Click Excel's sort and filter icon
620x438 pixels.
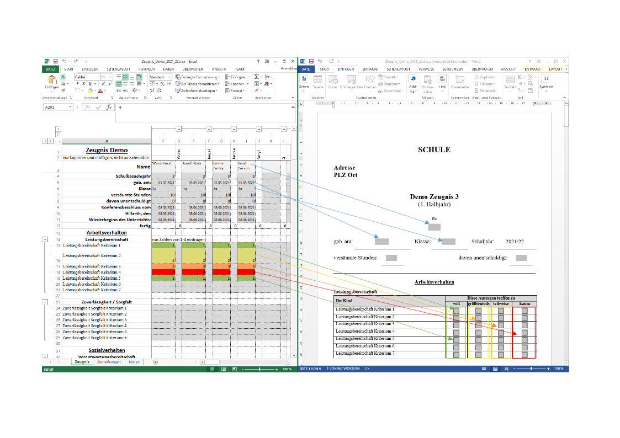pyautogui.click(x=267, y=77)
